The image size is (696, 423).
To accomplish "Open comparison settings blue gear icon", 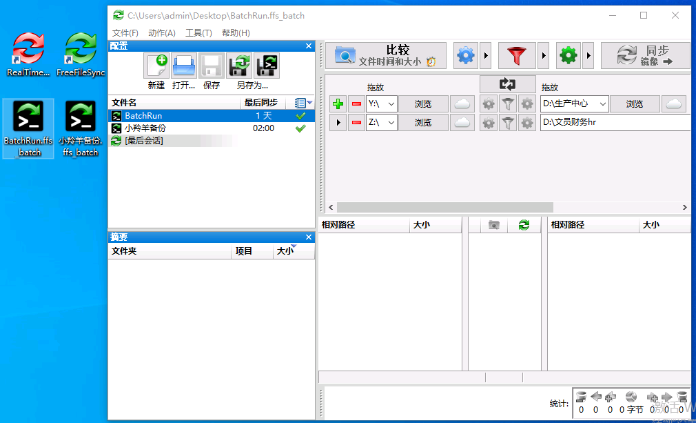I will (x=467, y=55).
